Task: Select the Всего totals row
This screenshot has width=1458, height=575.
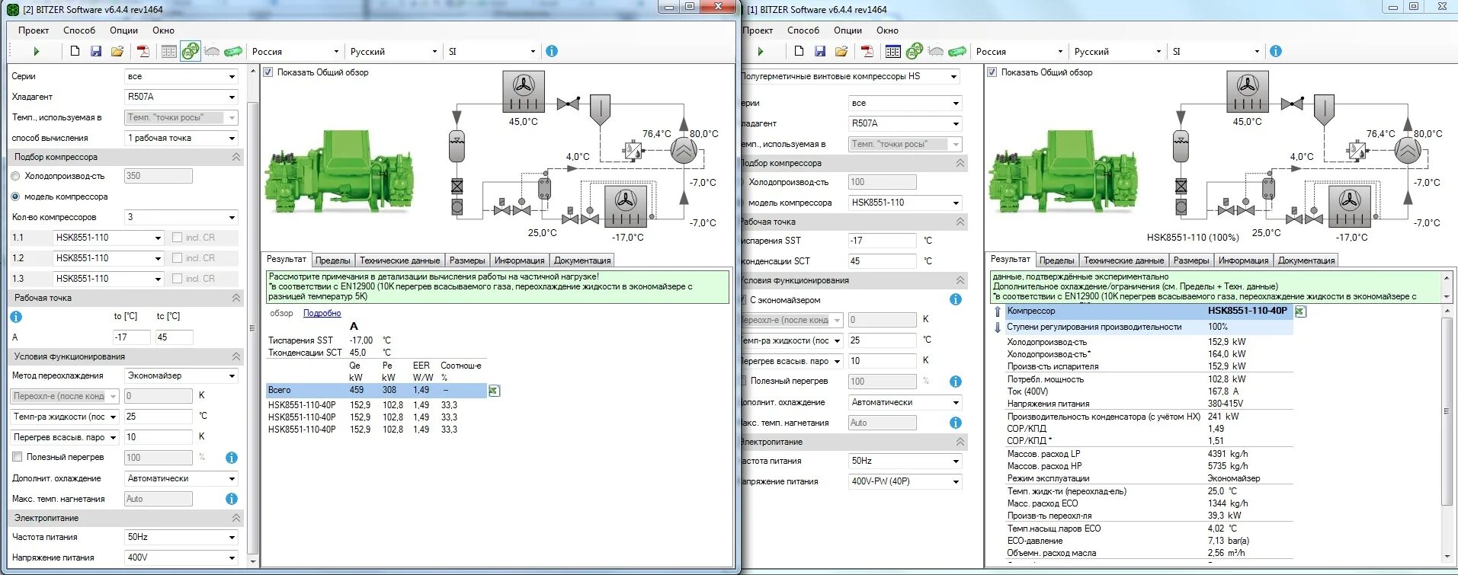Action: tap(377, 390)
